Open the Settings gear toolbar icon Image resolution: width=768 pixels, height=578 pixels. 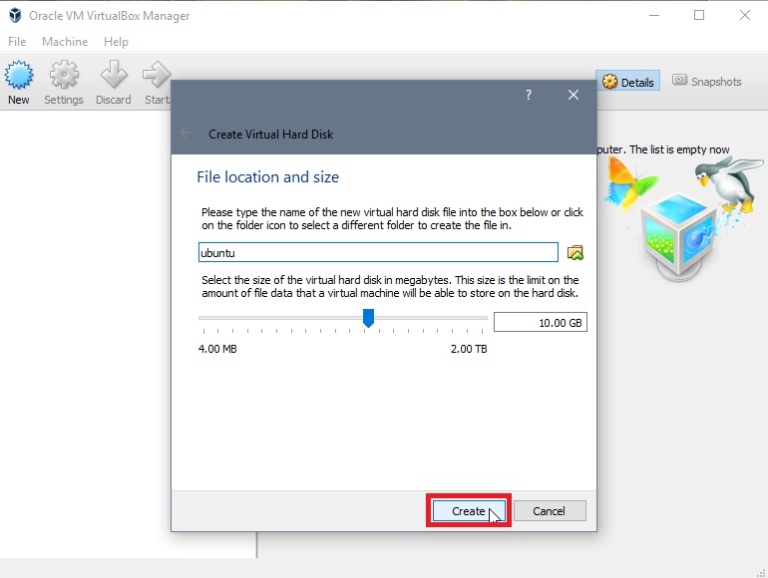pyautogui.click(x=64, y=75)
